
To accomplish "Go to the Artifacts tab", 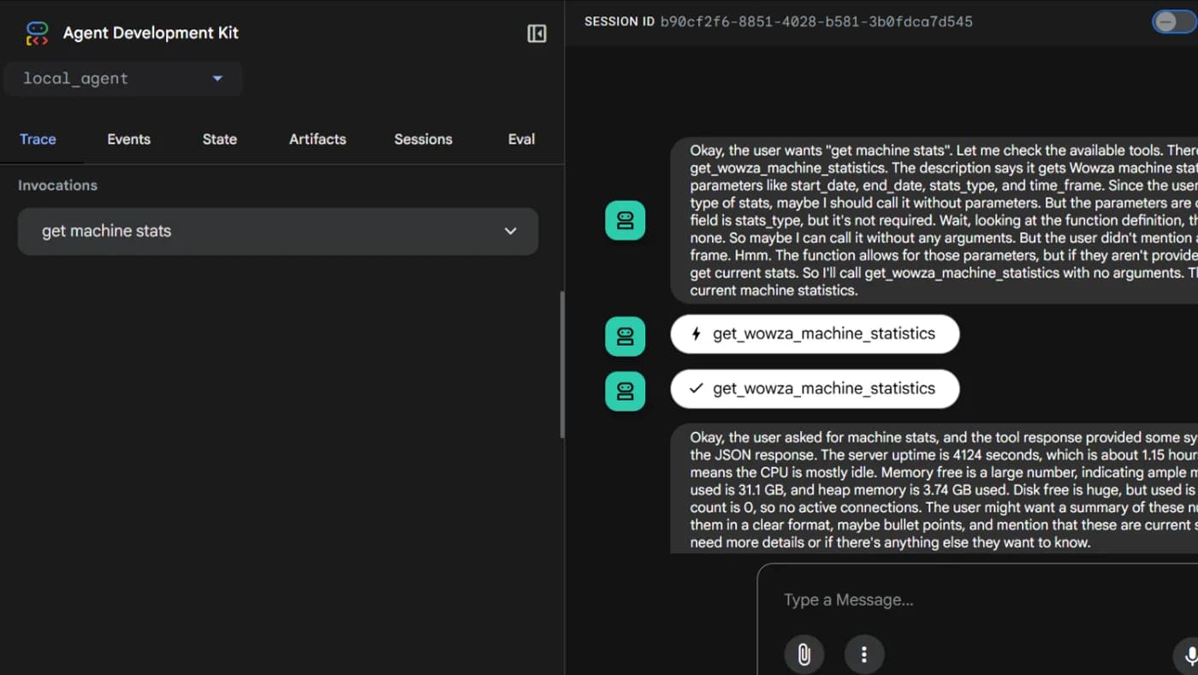I will (x=317, y=139).
